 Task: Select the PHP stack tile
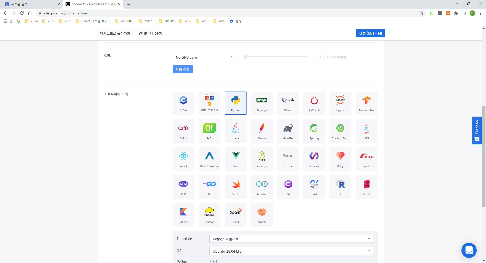[184, 187]
